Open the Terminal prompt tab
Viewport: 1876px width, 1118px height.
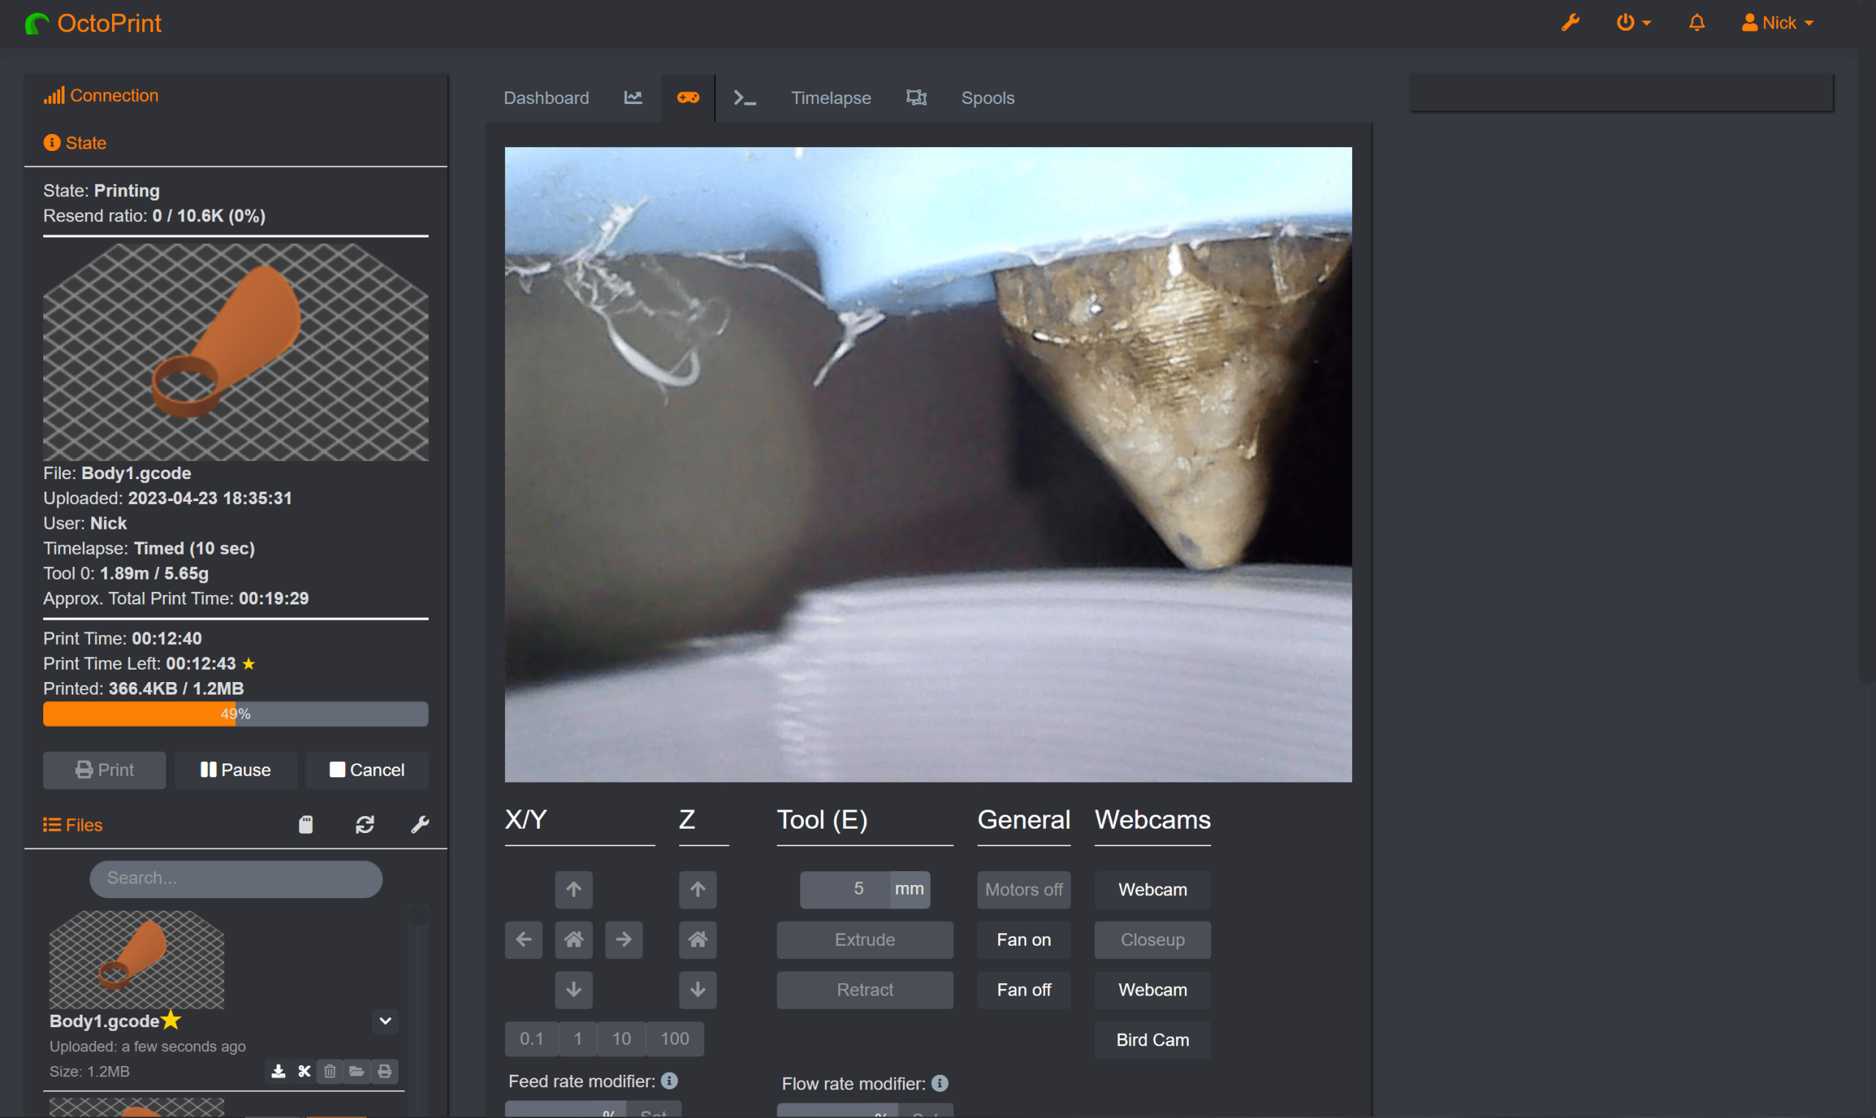tap(745, 98)
